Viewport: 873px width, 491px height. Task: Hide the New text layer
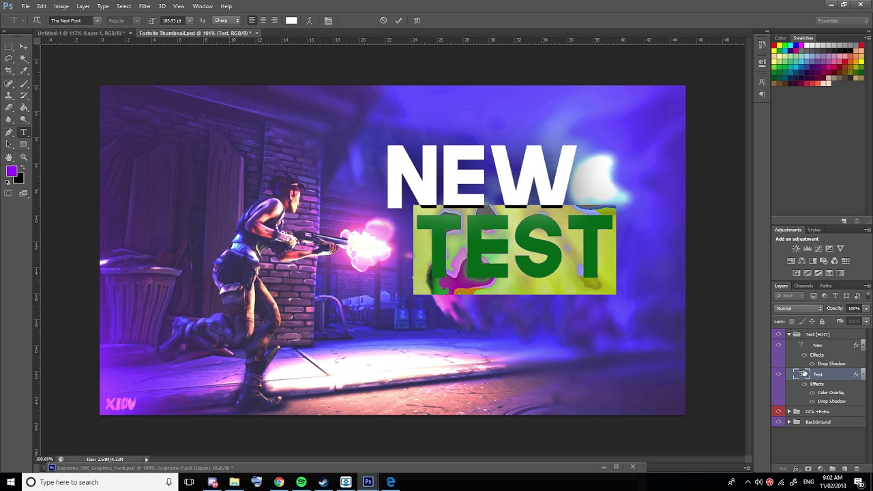pos(778,345)
